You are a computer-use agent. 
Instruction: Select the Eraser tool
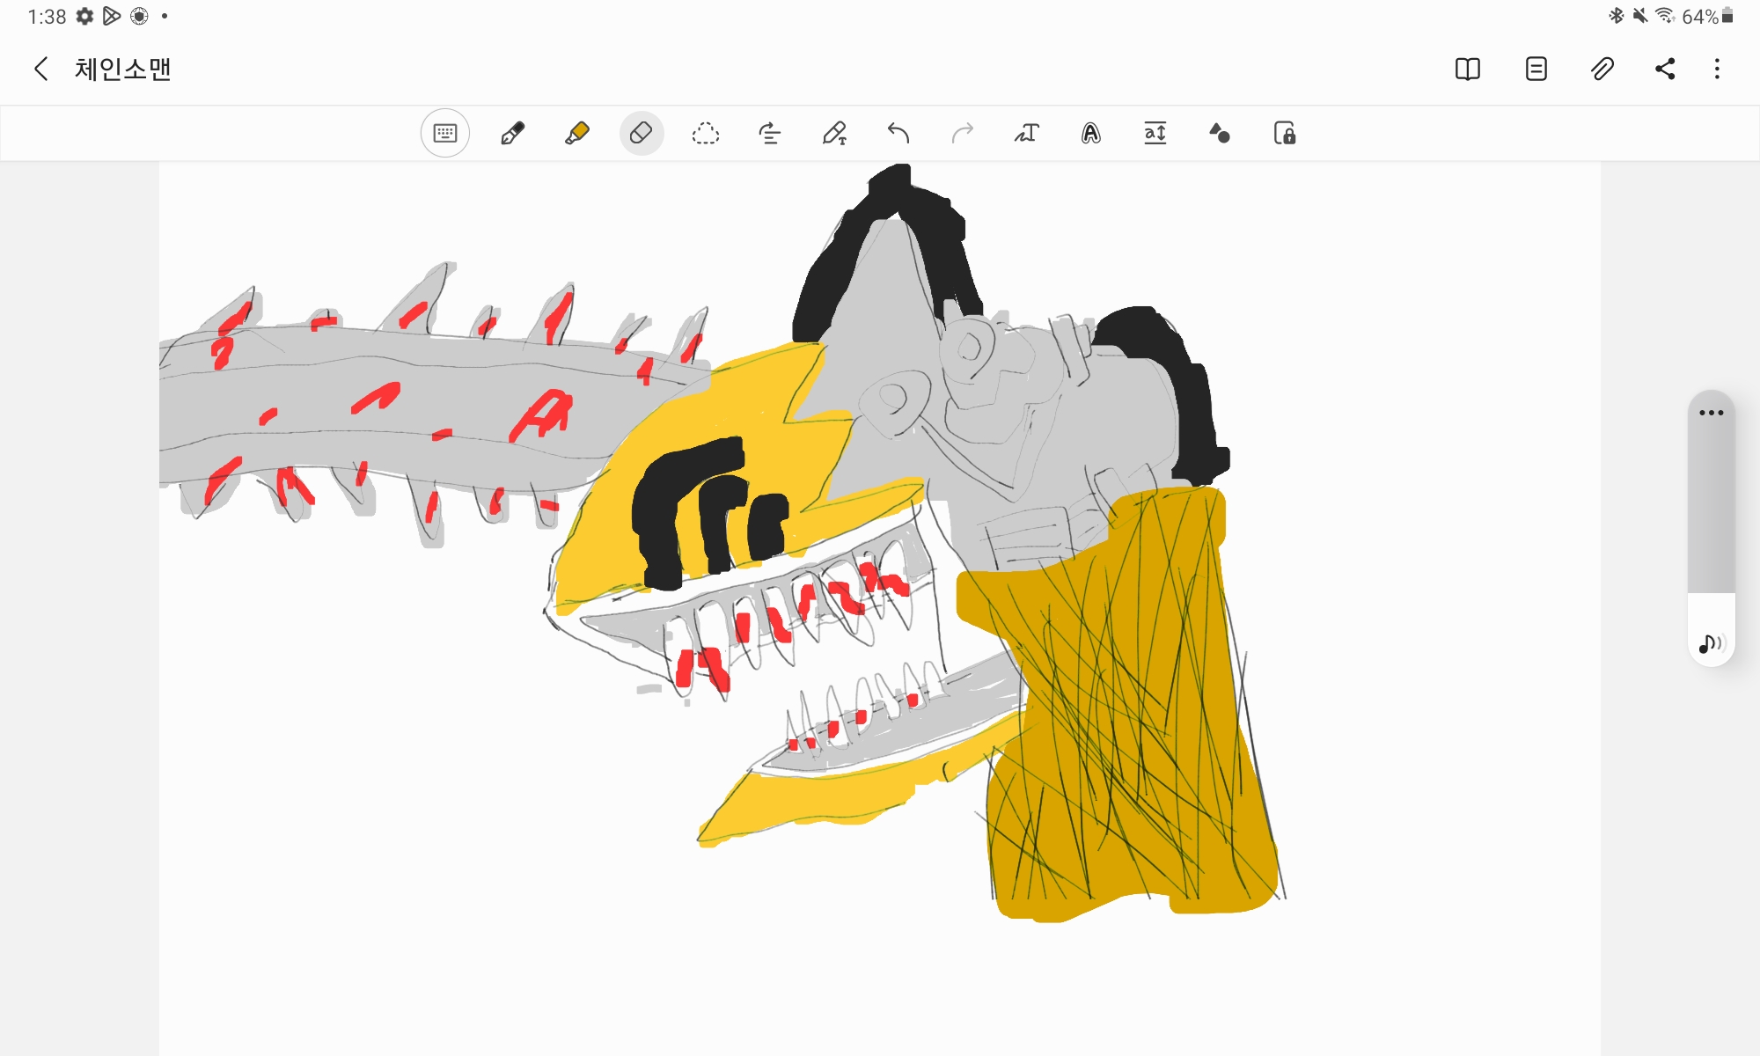(x=642, y=134)
